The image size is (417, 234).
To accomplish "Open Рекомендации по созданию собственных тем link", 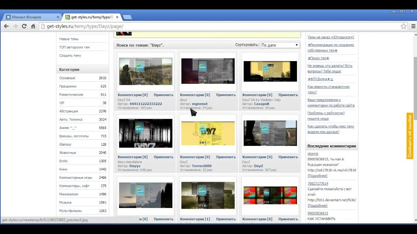I will pos(331,47).
